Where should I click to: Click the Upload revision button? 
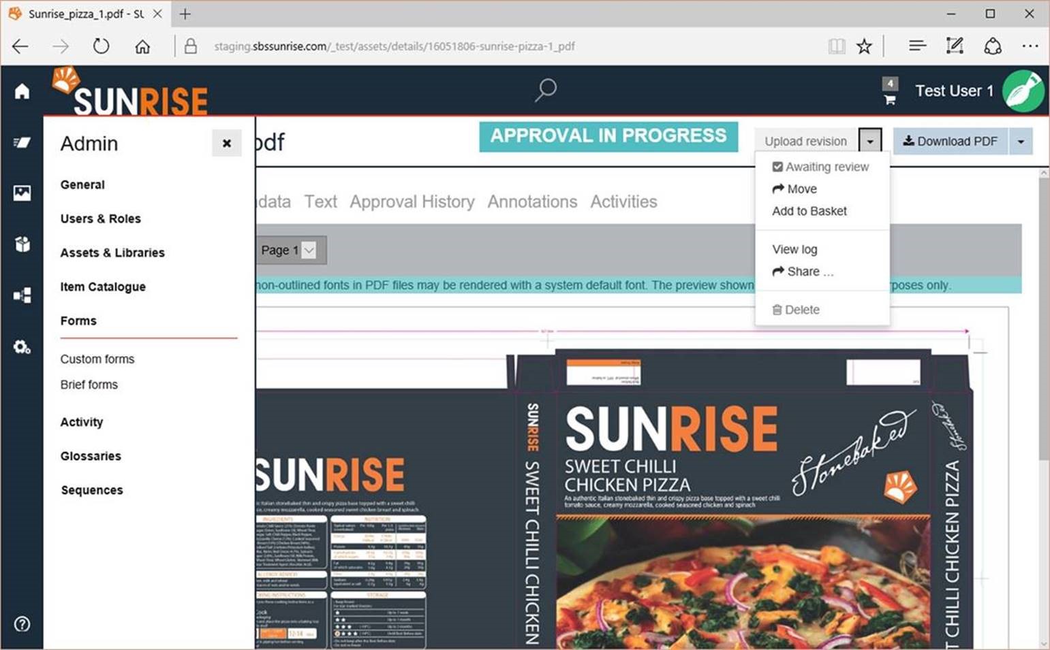[x=806, y=142]
